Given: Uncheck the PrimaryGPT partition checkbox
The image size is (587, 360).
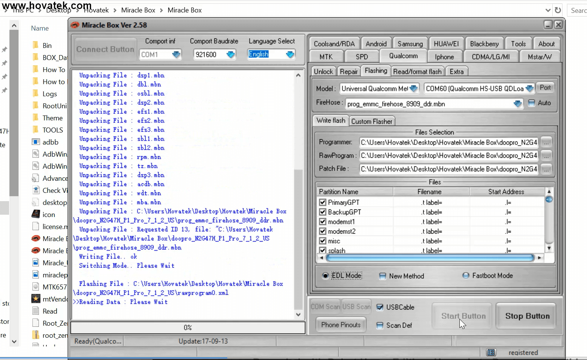Looking at the screenshot, I should click(323, 202).
